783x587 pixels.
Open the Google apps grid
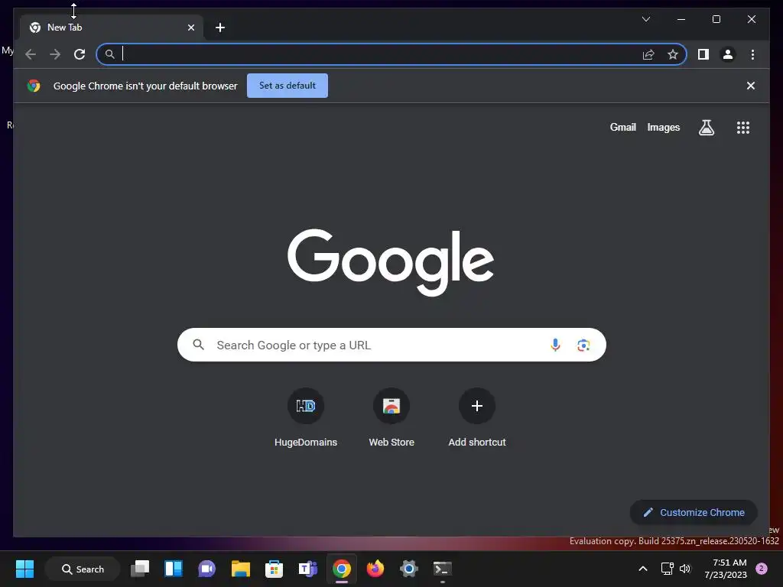(x=743, y=128)
